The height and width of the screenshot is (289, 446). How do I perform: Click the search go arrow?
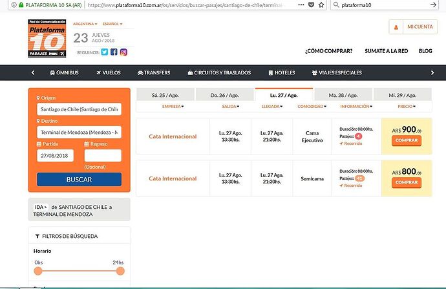click(x=433, y=5)
